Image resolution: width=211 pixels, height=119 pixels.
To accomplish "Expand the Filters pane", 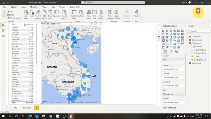I will pyautogui.click(x=159, y=25).
